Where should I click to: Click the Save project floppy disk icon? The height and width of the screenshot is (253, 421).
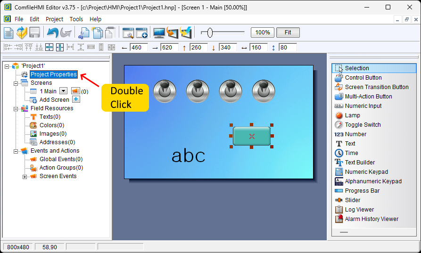tap(34, 33)
